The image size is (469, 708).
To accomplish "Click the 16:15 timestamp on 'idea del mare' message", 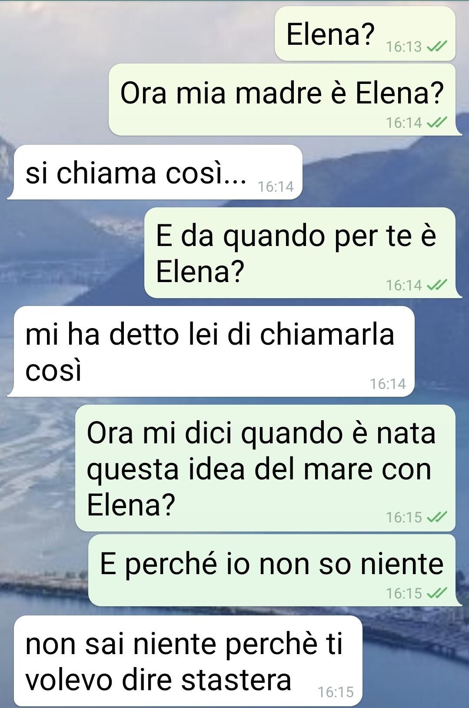I will click(404, 517).
